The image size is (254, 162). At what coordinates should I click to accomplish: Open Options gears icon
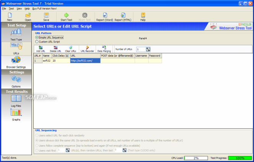pyautogui.click(x=16, y=82)
